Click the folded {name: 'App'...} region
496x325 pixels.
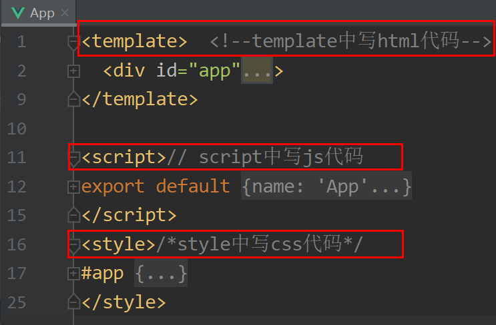pyautogui.click(x=326, y=186)
